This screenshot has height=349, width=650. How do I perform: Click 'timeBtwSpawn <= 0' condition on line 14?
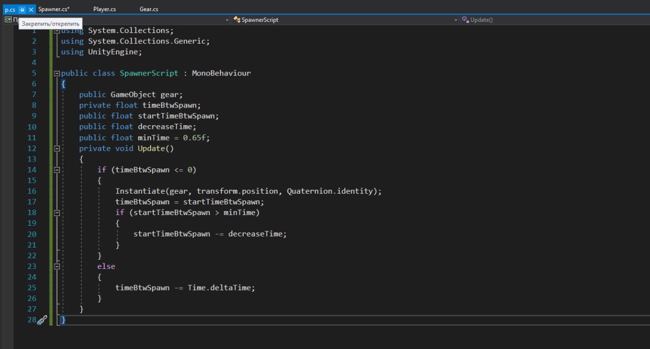point(154,170)
